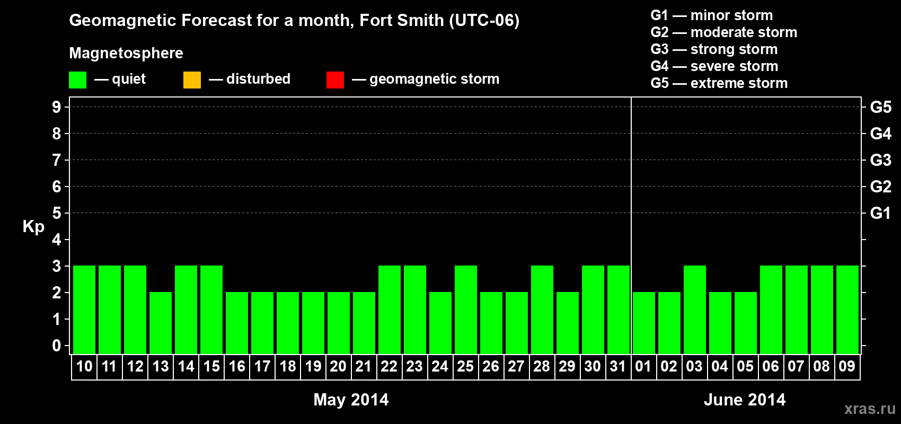Click June date label 08
This screenshot has height=424, width=901.
click(x=821, y=366)
